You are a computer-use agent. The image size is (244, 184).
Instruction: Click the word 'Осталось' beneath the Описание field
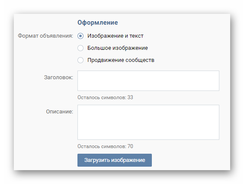pos(89,146)
